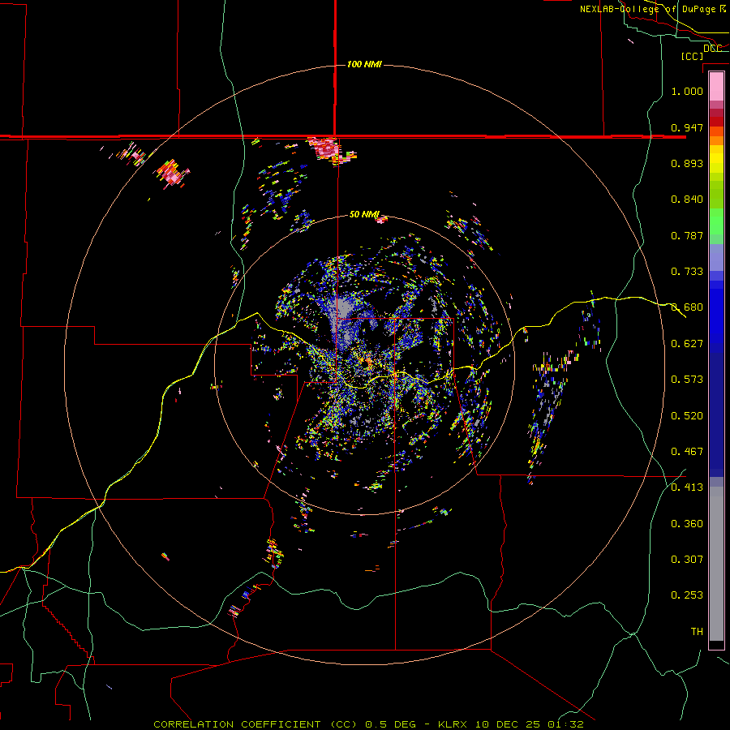
Task: Click the 50 NMI range ring label
Action: click(364, 214)
